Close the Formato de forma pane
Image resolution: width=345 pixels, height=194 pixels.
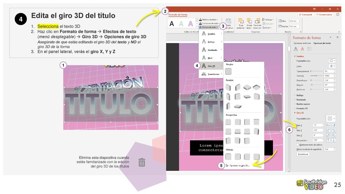[x=338, y=37]
